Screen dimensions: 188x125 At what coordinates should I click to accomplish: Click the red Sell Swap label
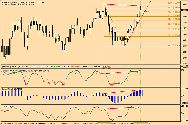click(76, 66)
